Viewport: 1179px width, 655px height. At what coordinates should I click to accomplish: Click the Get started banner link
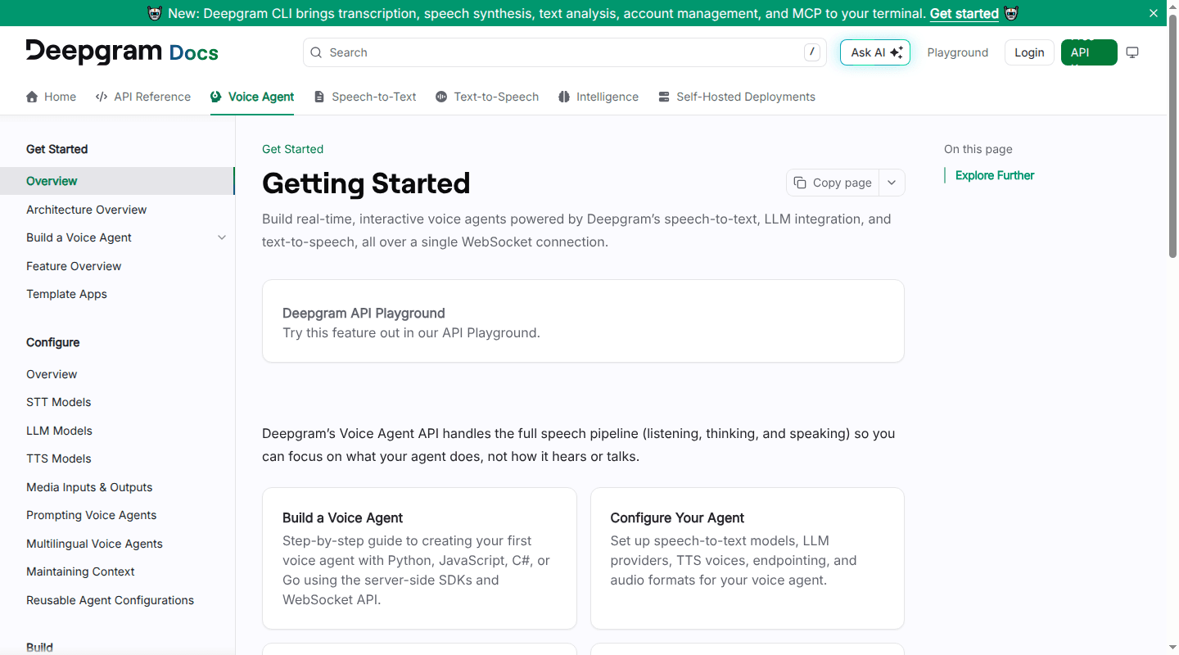pyautogui.click(x=964, y=13)
